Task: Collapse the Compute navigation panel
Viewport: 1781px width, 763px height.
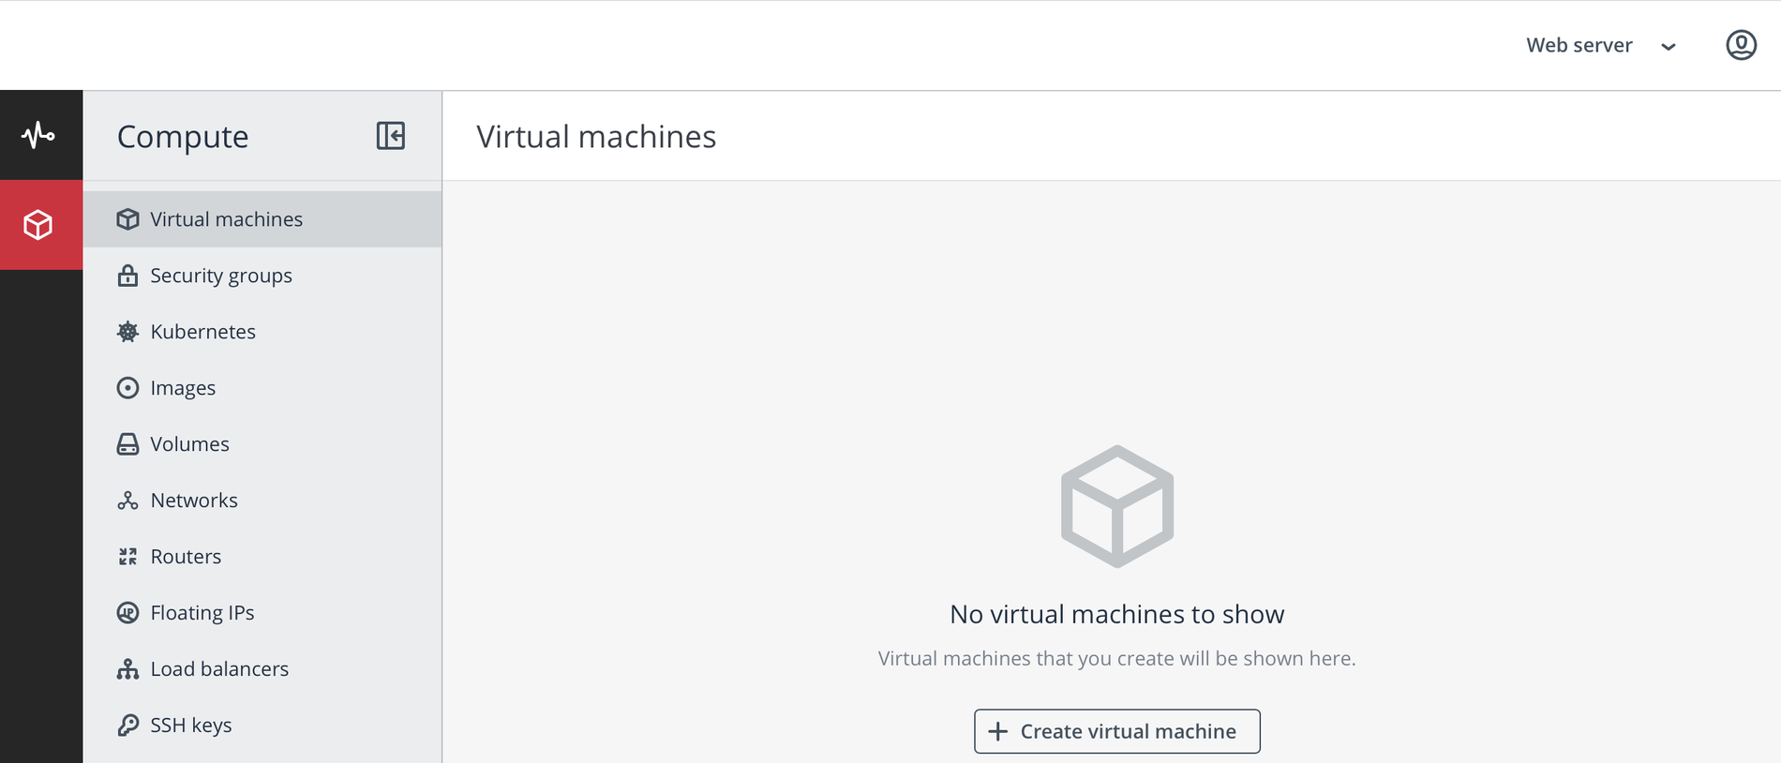Action: tap(391, 136)
